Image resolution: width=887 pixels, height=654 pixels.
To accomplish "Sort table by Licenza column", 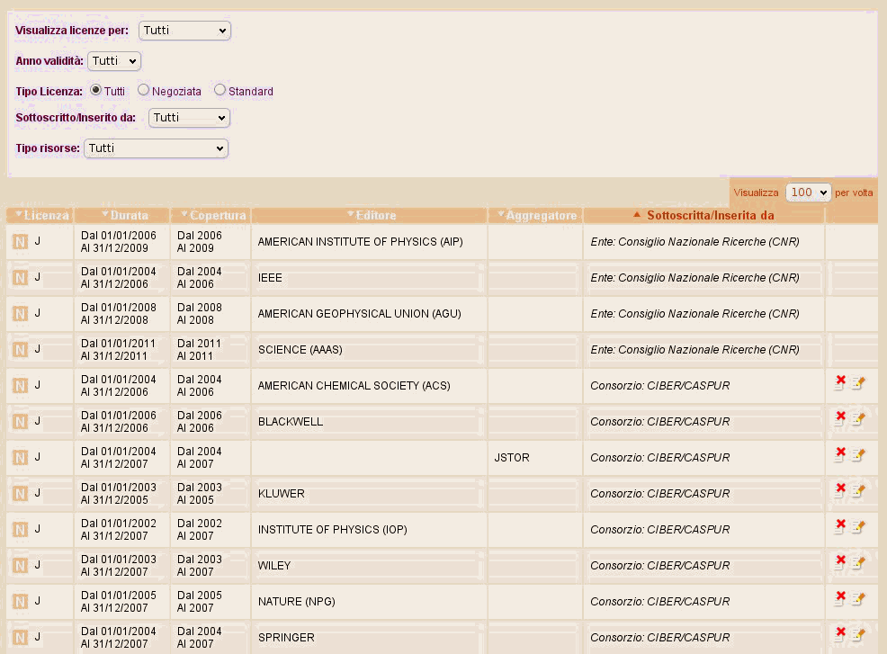I will click(42, 215).
